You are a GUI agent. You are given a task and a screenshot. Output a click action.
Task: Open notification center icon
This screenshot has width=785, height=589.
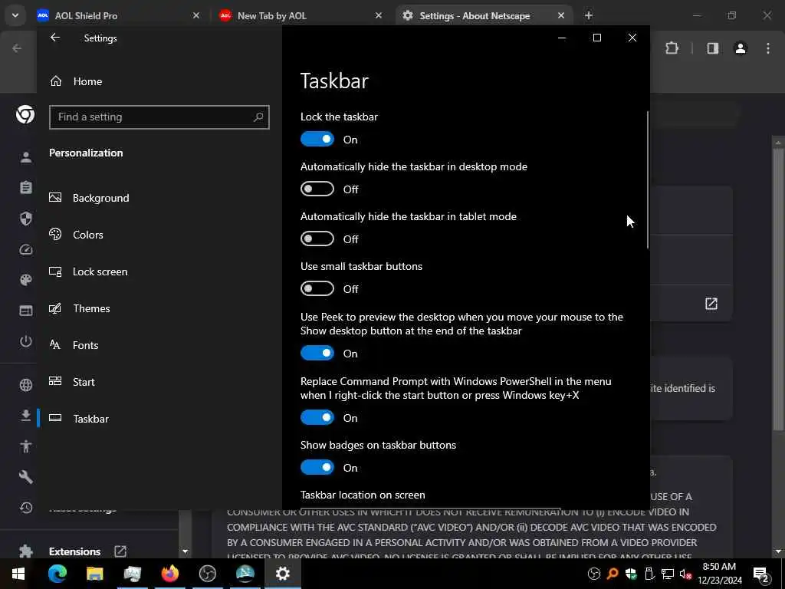pos(761,574)
